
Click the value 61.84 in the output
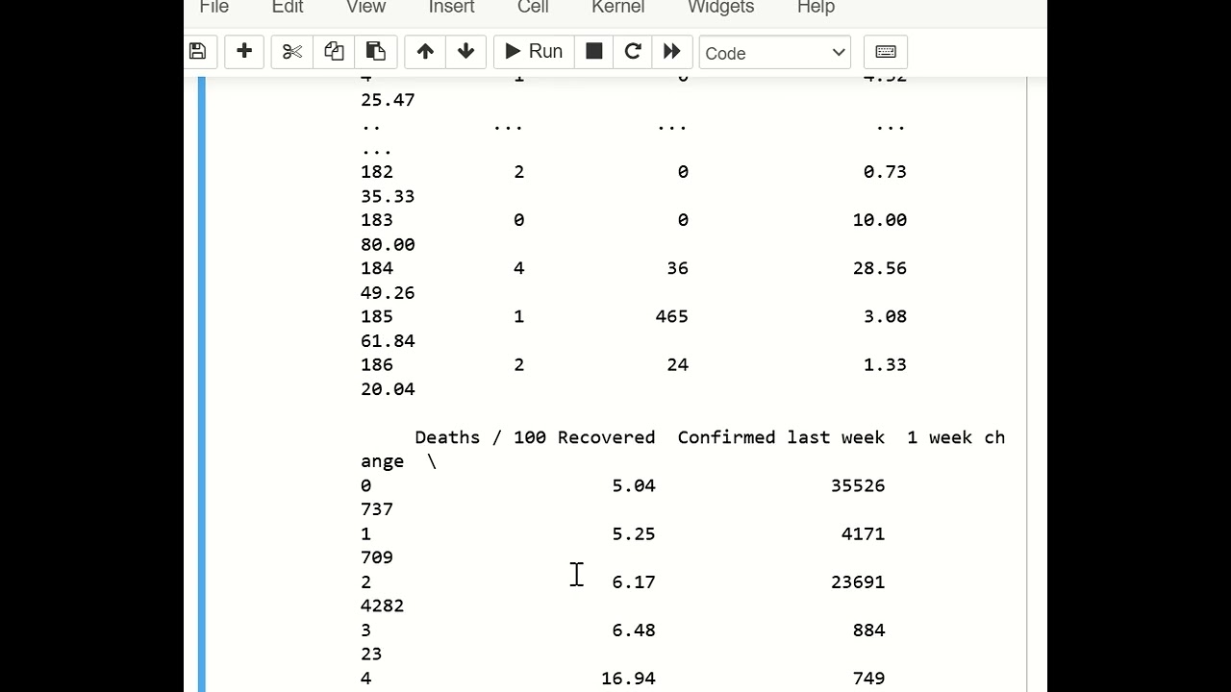[x=388, y=340]
